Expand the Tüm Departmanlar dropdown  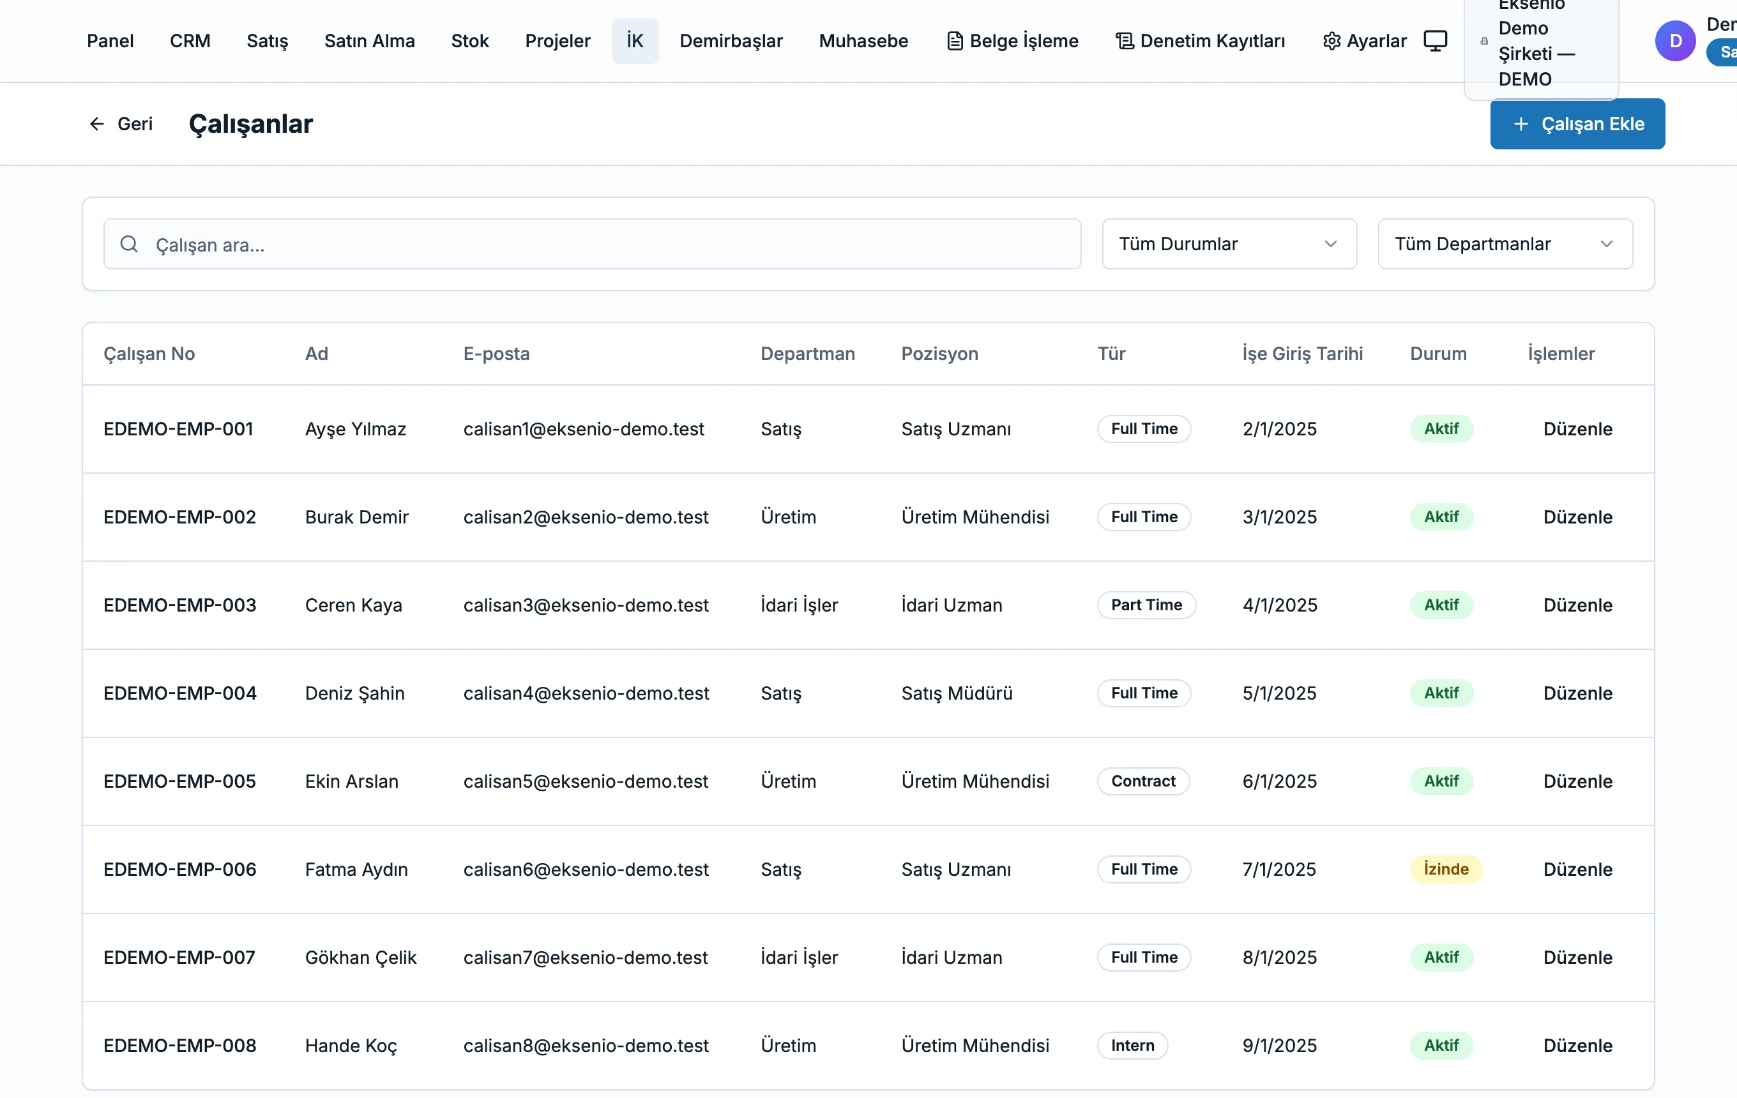tap(1505, 244)
